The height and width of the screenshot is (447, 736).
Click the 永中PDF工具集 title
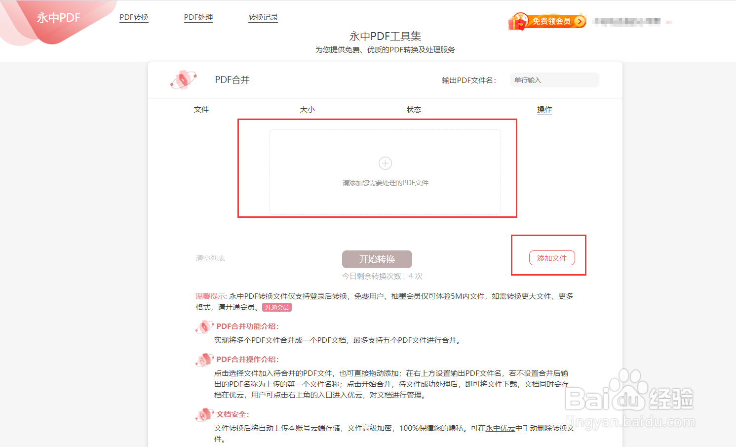tap(385, 36)
